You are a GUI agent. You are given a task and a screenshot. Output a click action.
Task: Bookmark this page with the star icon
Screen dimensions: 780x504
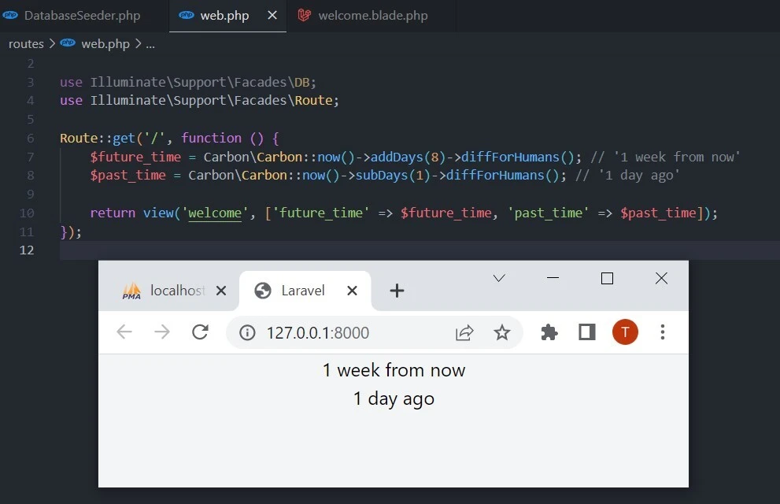[x=502, y=332]
